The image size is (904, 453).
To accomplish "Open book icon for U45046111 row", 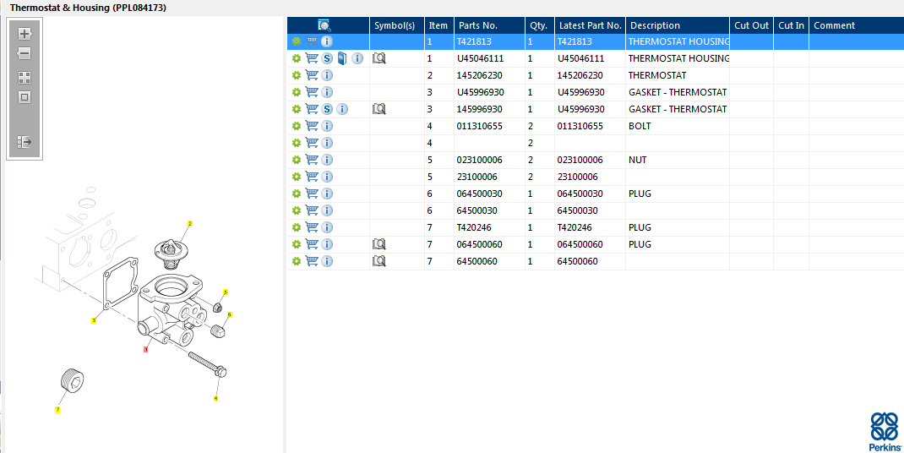I will (342, 58).
